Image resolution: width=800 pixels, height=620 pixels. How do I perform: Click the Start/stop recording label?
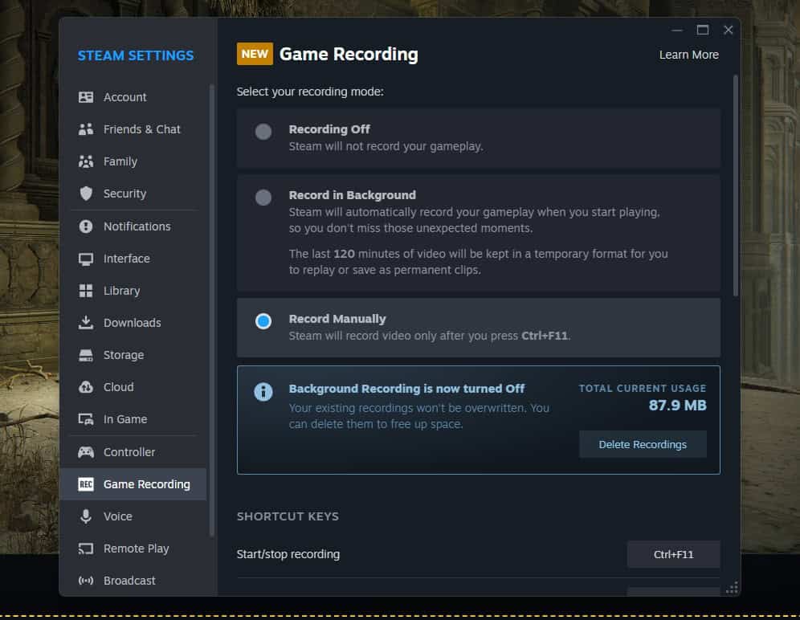point(288,554)
